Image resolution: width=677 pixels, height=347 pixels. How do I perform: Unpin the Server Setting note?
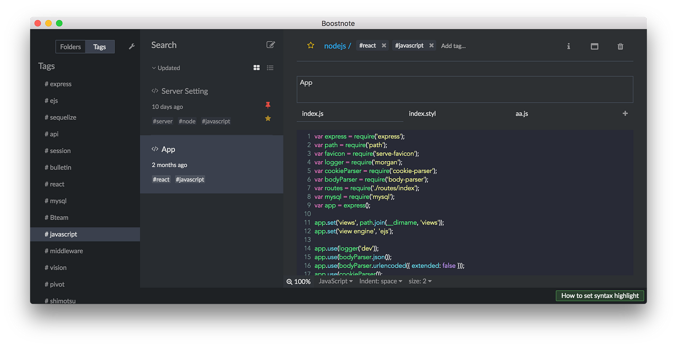[268, 105]
